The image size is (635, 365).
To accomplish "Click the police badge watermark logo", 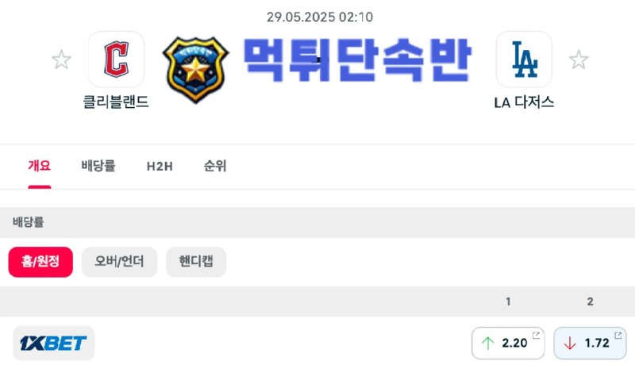I will pyautogui.click(x=195, y=70).
